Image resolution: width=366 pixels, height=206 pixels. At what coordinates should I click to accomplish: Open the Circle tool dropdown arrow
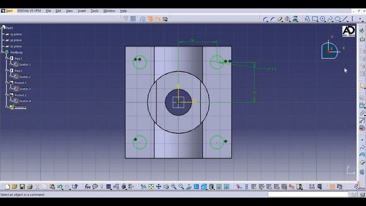click(325, 21)
